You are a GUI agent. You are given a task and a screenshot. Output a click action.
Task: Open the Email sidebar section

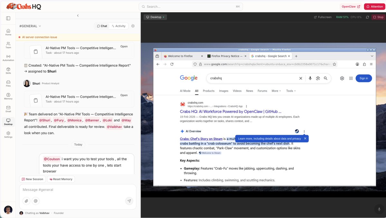click(x=8, y=109)
